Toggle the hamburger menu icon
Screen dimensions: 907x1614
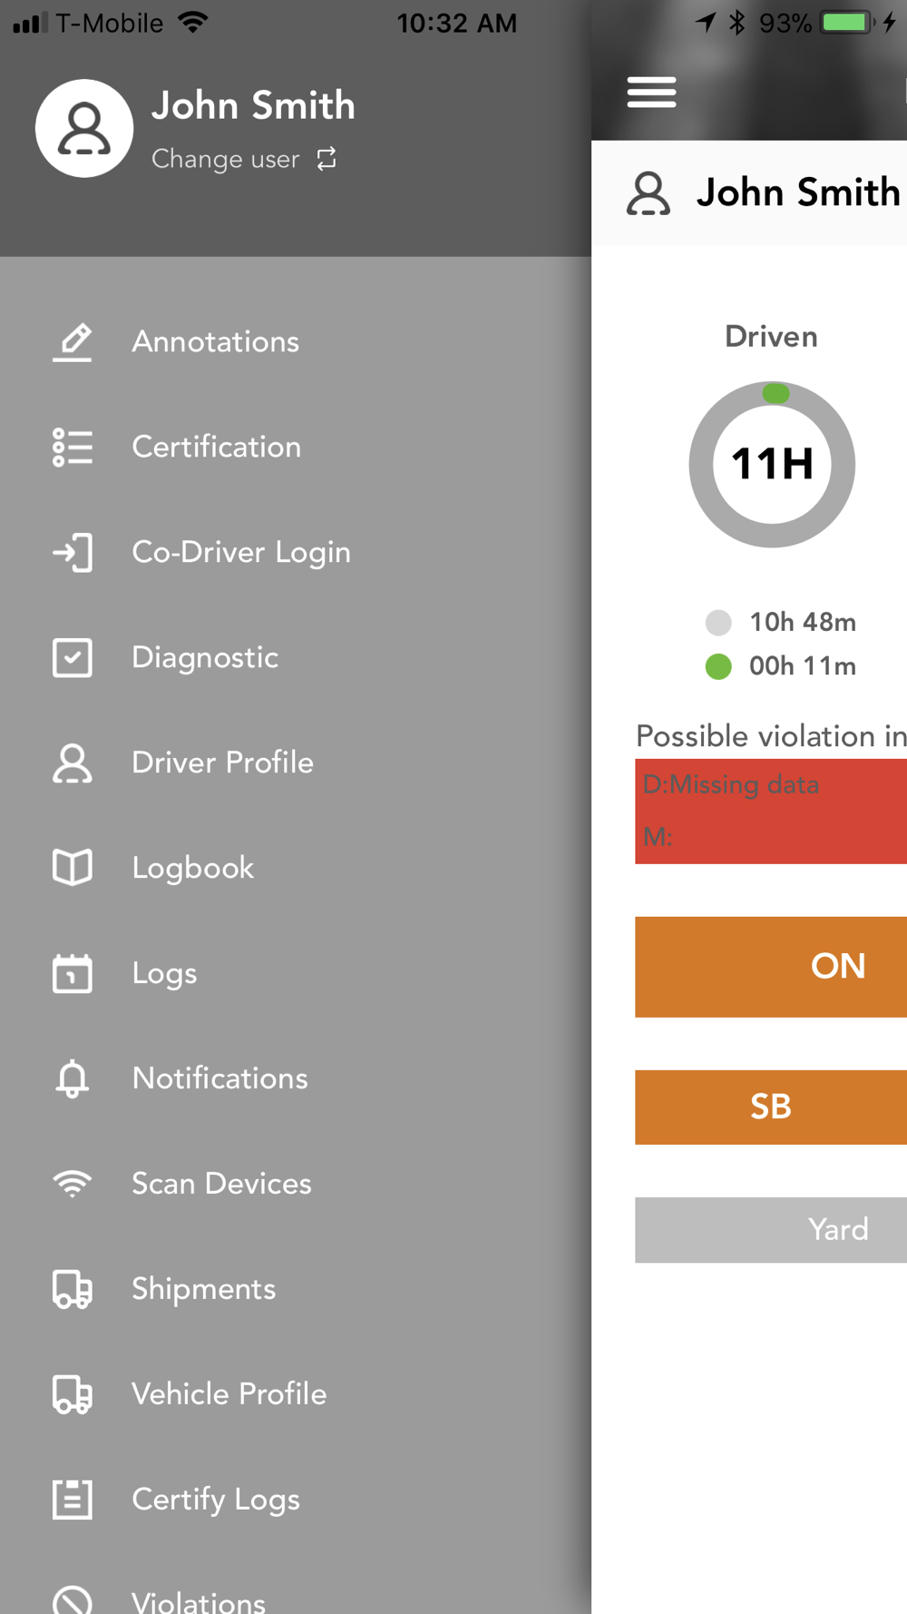click(x=651, y=92)
